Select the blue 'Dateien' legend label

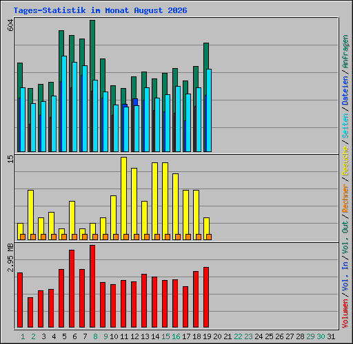click(x=345, y=91)
